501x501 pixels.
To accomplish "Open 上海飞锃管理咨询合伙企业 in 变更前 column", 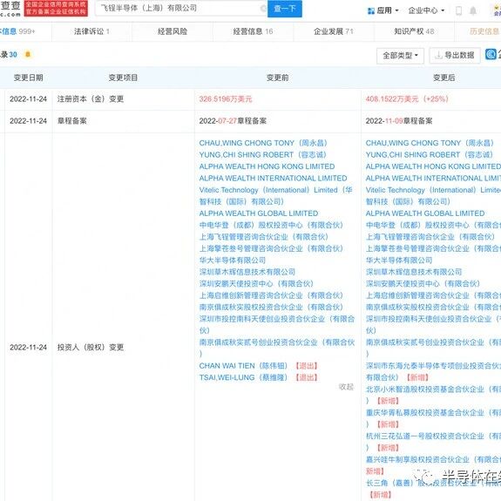I will click(x=264, y=237).
